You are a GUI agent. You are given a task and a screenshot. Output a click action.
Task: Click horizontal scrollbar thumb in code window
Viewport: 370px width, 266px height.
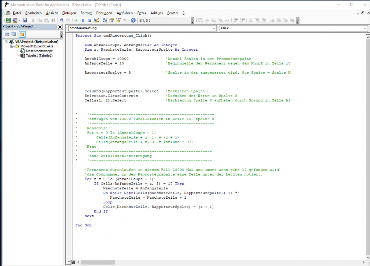tap(98, 262)
